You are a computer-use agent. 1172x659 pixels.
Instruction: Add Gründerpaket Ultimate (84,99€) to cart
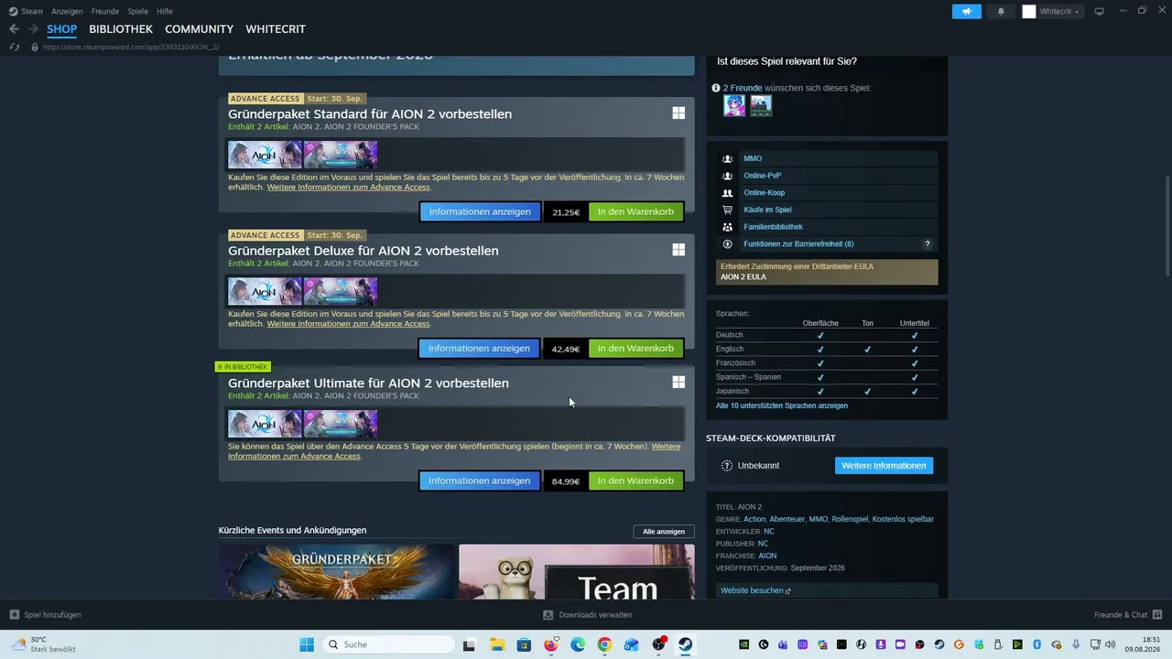[x=635, y=481]
